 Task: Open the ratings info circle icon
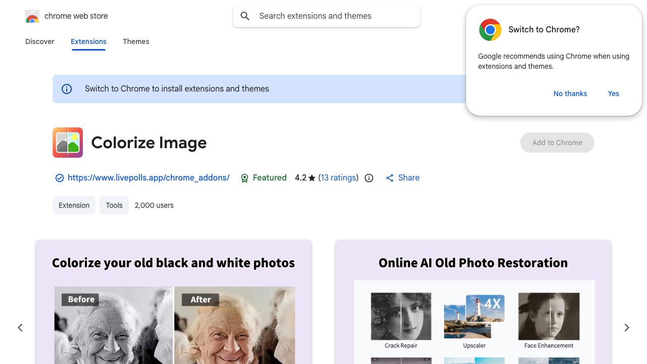[369, 178]
